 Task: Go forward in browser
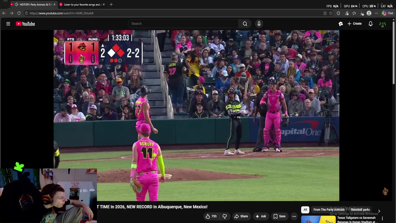coord(11,13)
